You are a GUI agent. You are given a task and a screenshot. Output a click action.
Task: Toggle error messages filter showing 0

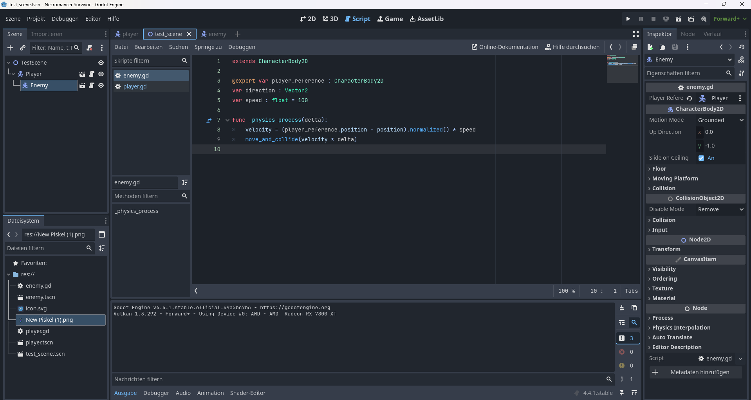(628, 352)
